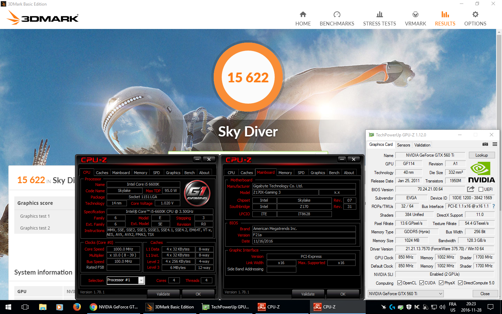Open the Windows Defender shield tray icon

pyautogui.click(x=409, y=307)
